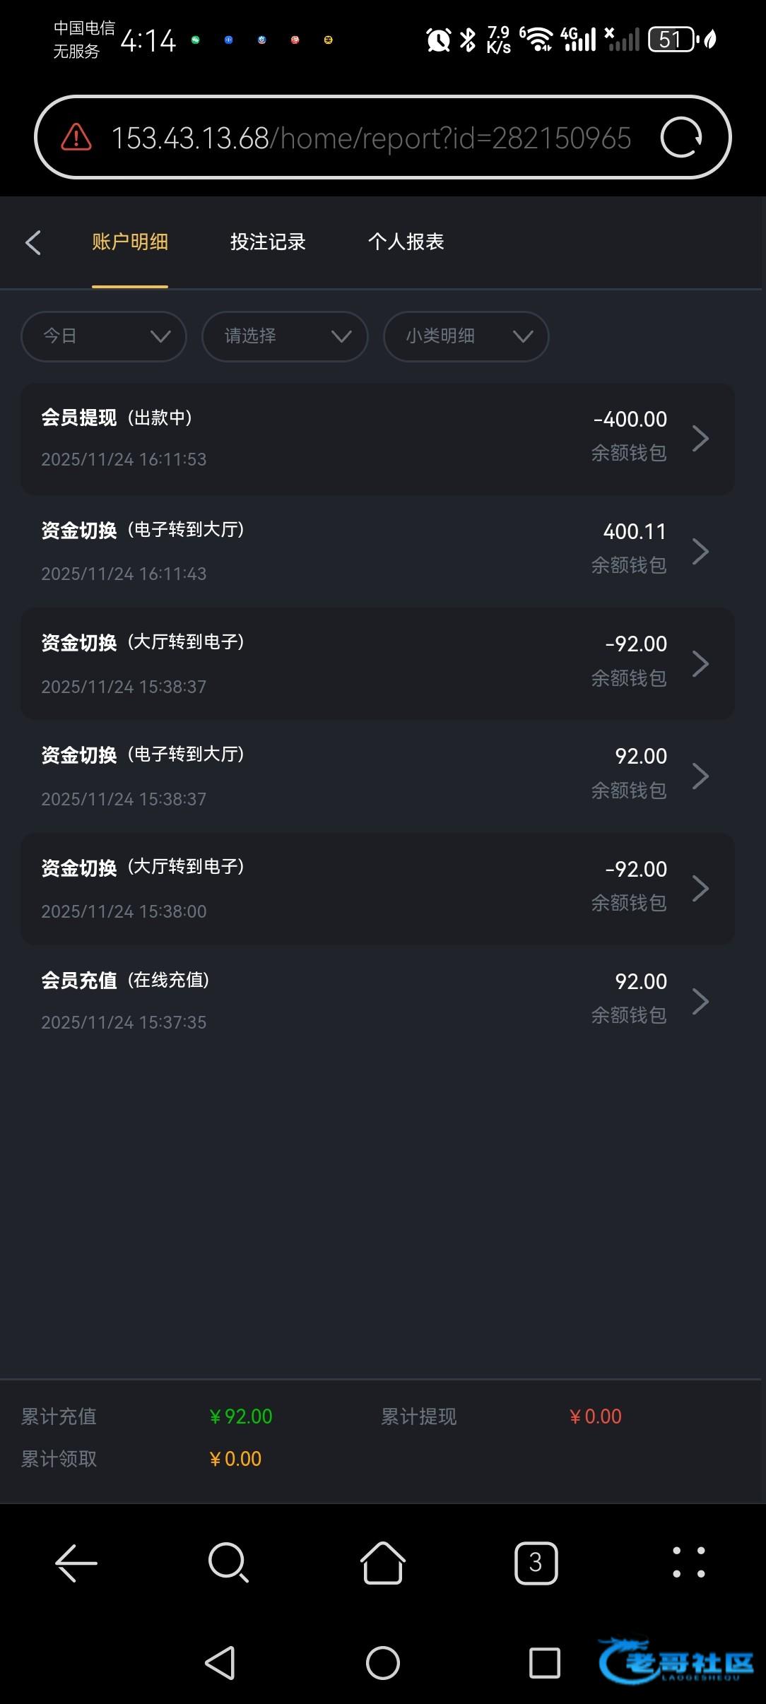Tap the browser back arrow in bottom toolbar

click(x=76, y=1563)
